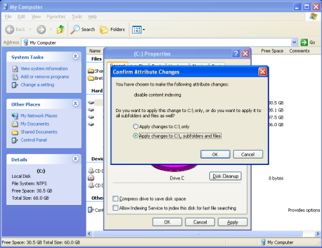Click the 0 bytes free space value
The width and height of the screenshot is (322, 248).
pos(276,178)
